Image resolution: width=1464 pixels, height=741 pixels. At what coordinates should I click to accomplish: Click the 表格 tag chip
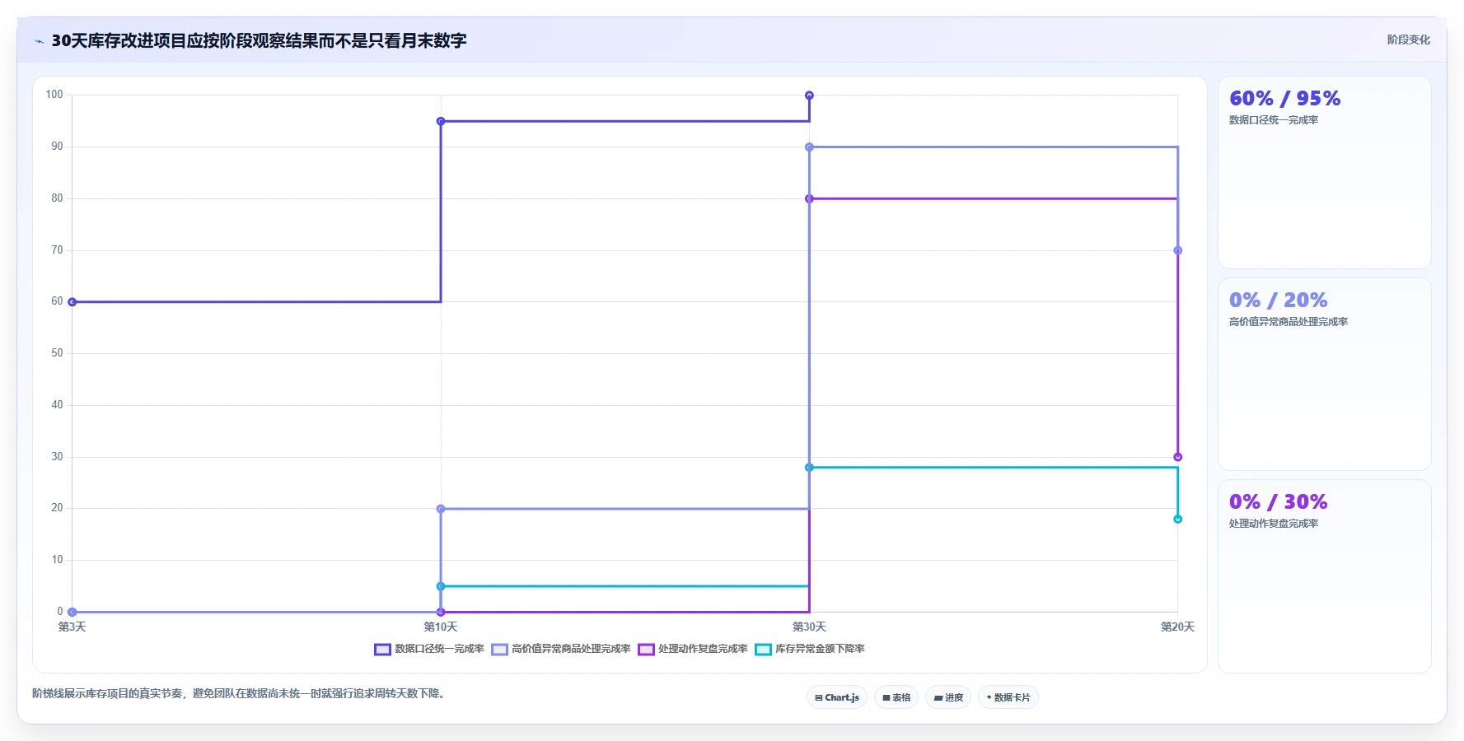point(896,697)
